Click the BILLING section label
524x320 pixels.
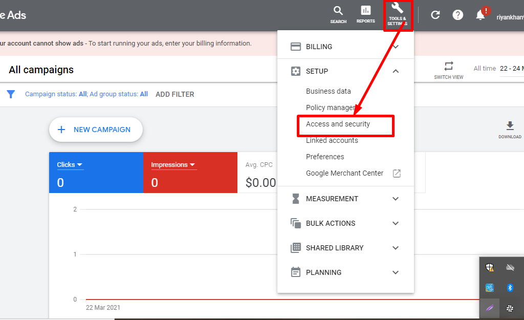tap(319, 47)
